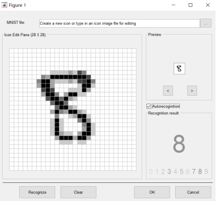Viewport: 216px width, 201px height.
Task: Click digit 6 in probability row
Action: (x=188, y=171)
